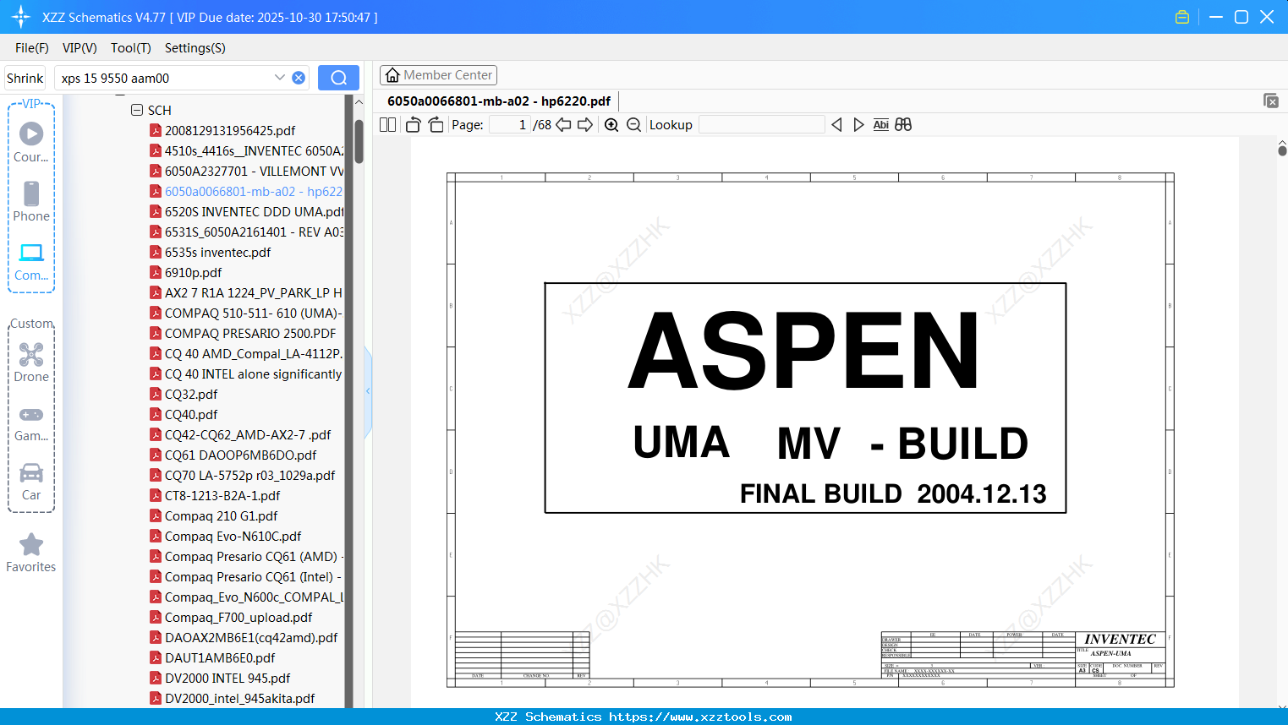Open the File(F) menu
Image resolution: width=1288 pixels, height=725 pixels.
pyautogui.click(x=32, y=48)
